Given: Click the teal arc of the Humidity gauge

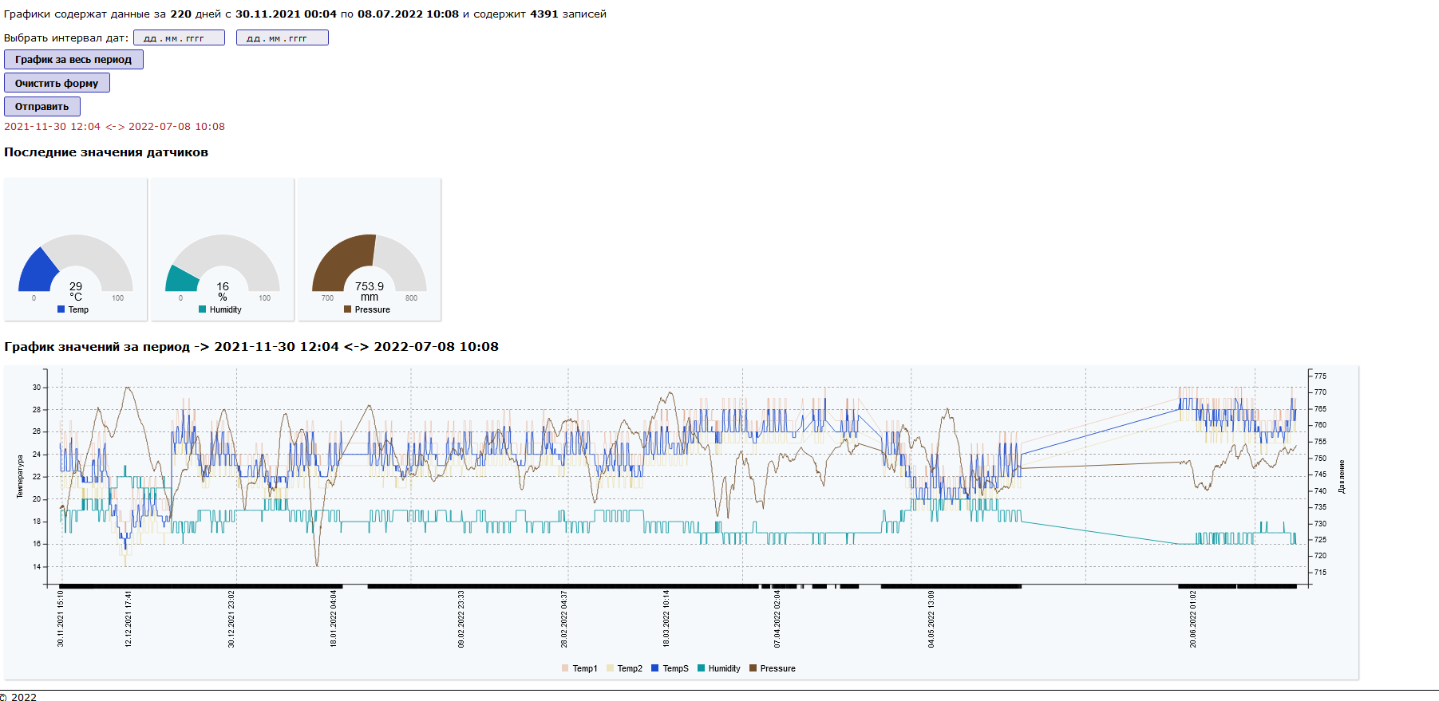Looking at the screenshot, I should pyautogui.click(x=180, y=279).
